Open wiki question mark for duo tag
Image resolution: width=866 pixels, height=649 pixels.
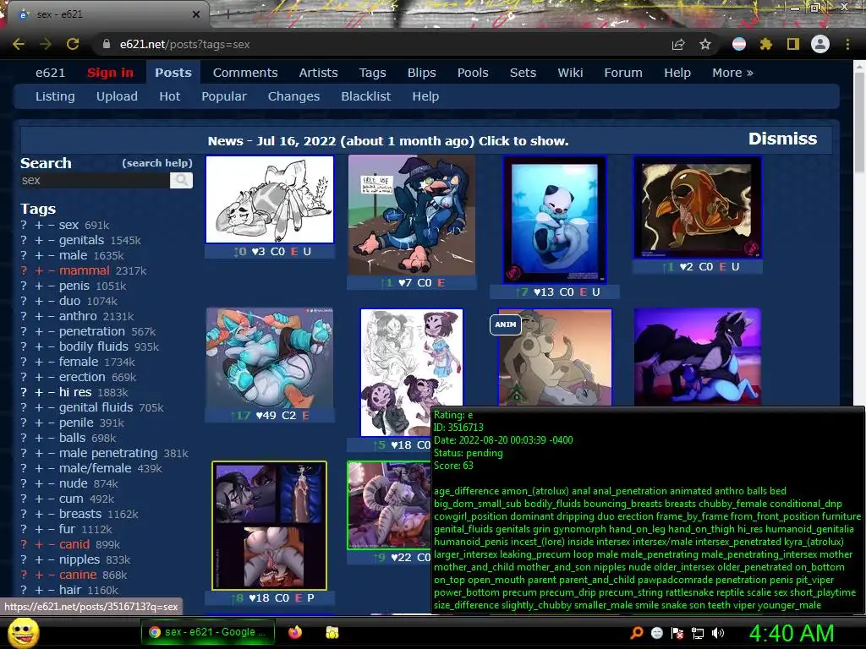24,302
